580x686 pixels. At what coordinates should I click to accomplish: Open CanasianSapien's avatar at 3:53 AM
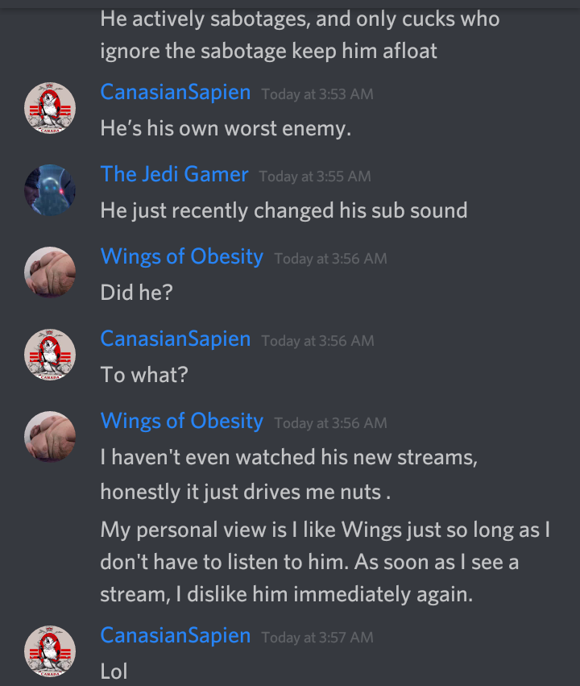(x=50, y=108)
